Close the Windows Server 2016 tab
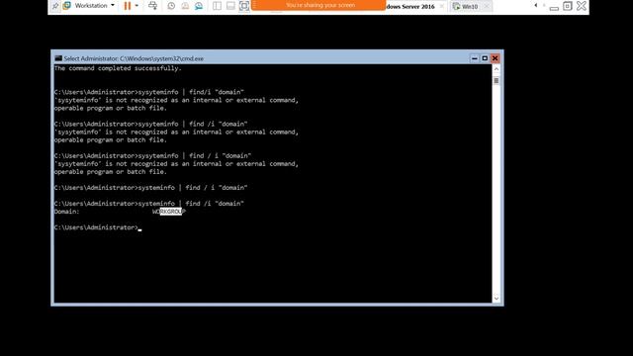The height and width of the screenshot is (356, 633). (x=442, y=7)
